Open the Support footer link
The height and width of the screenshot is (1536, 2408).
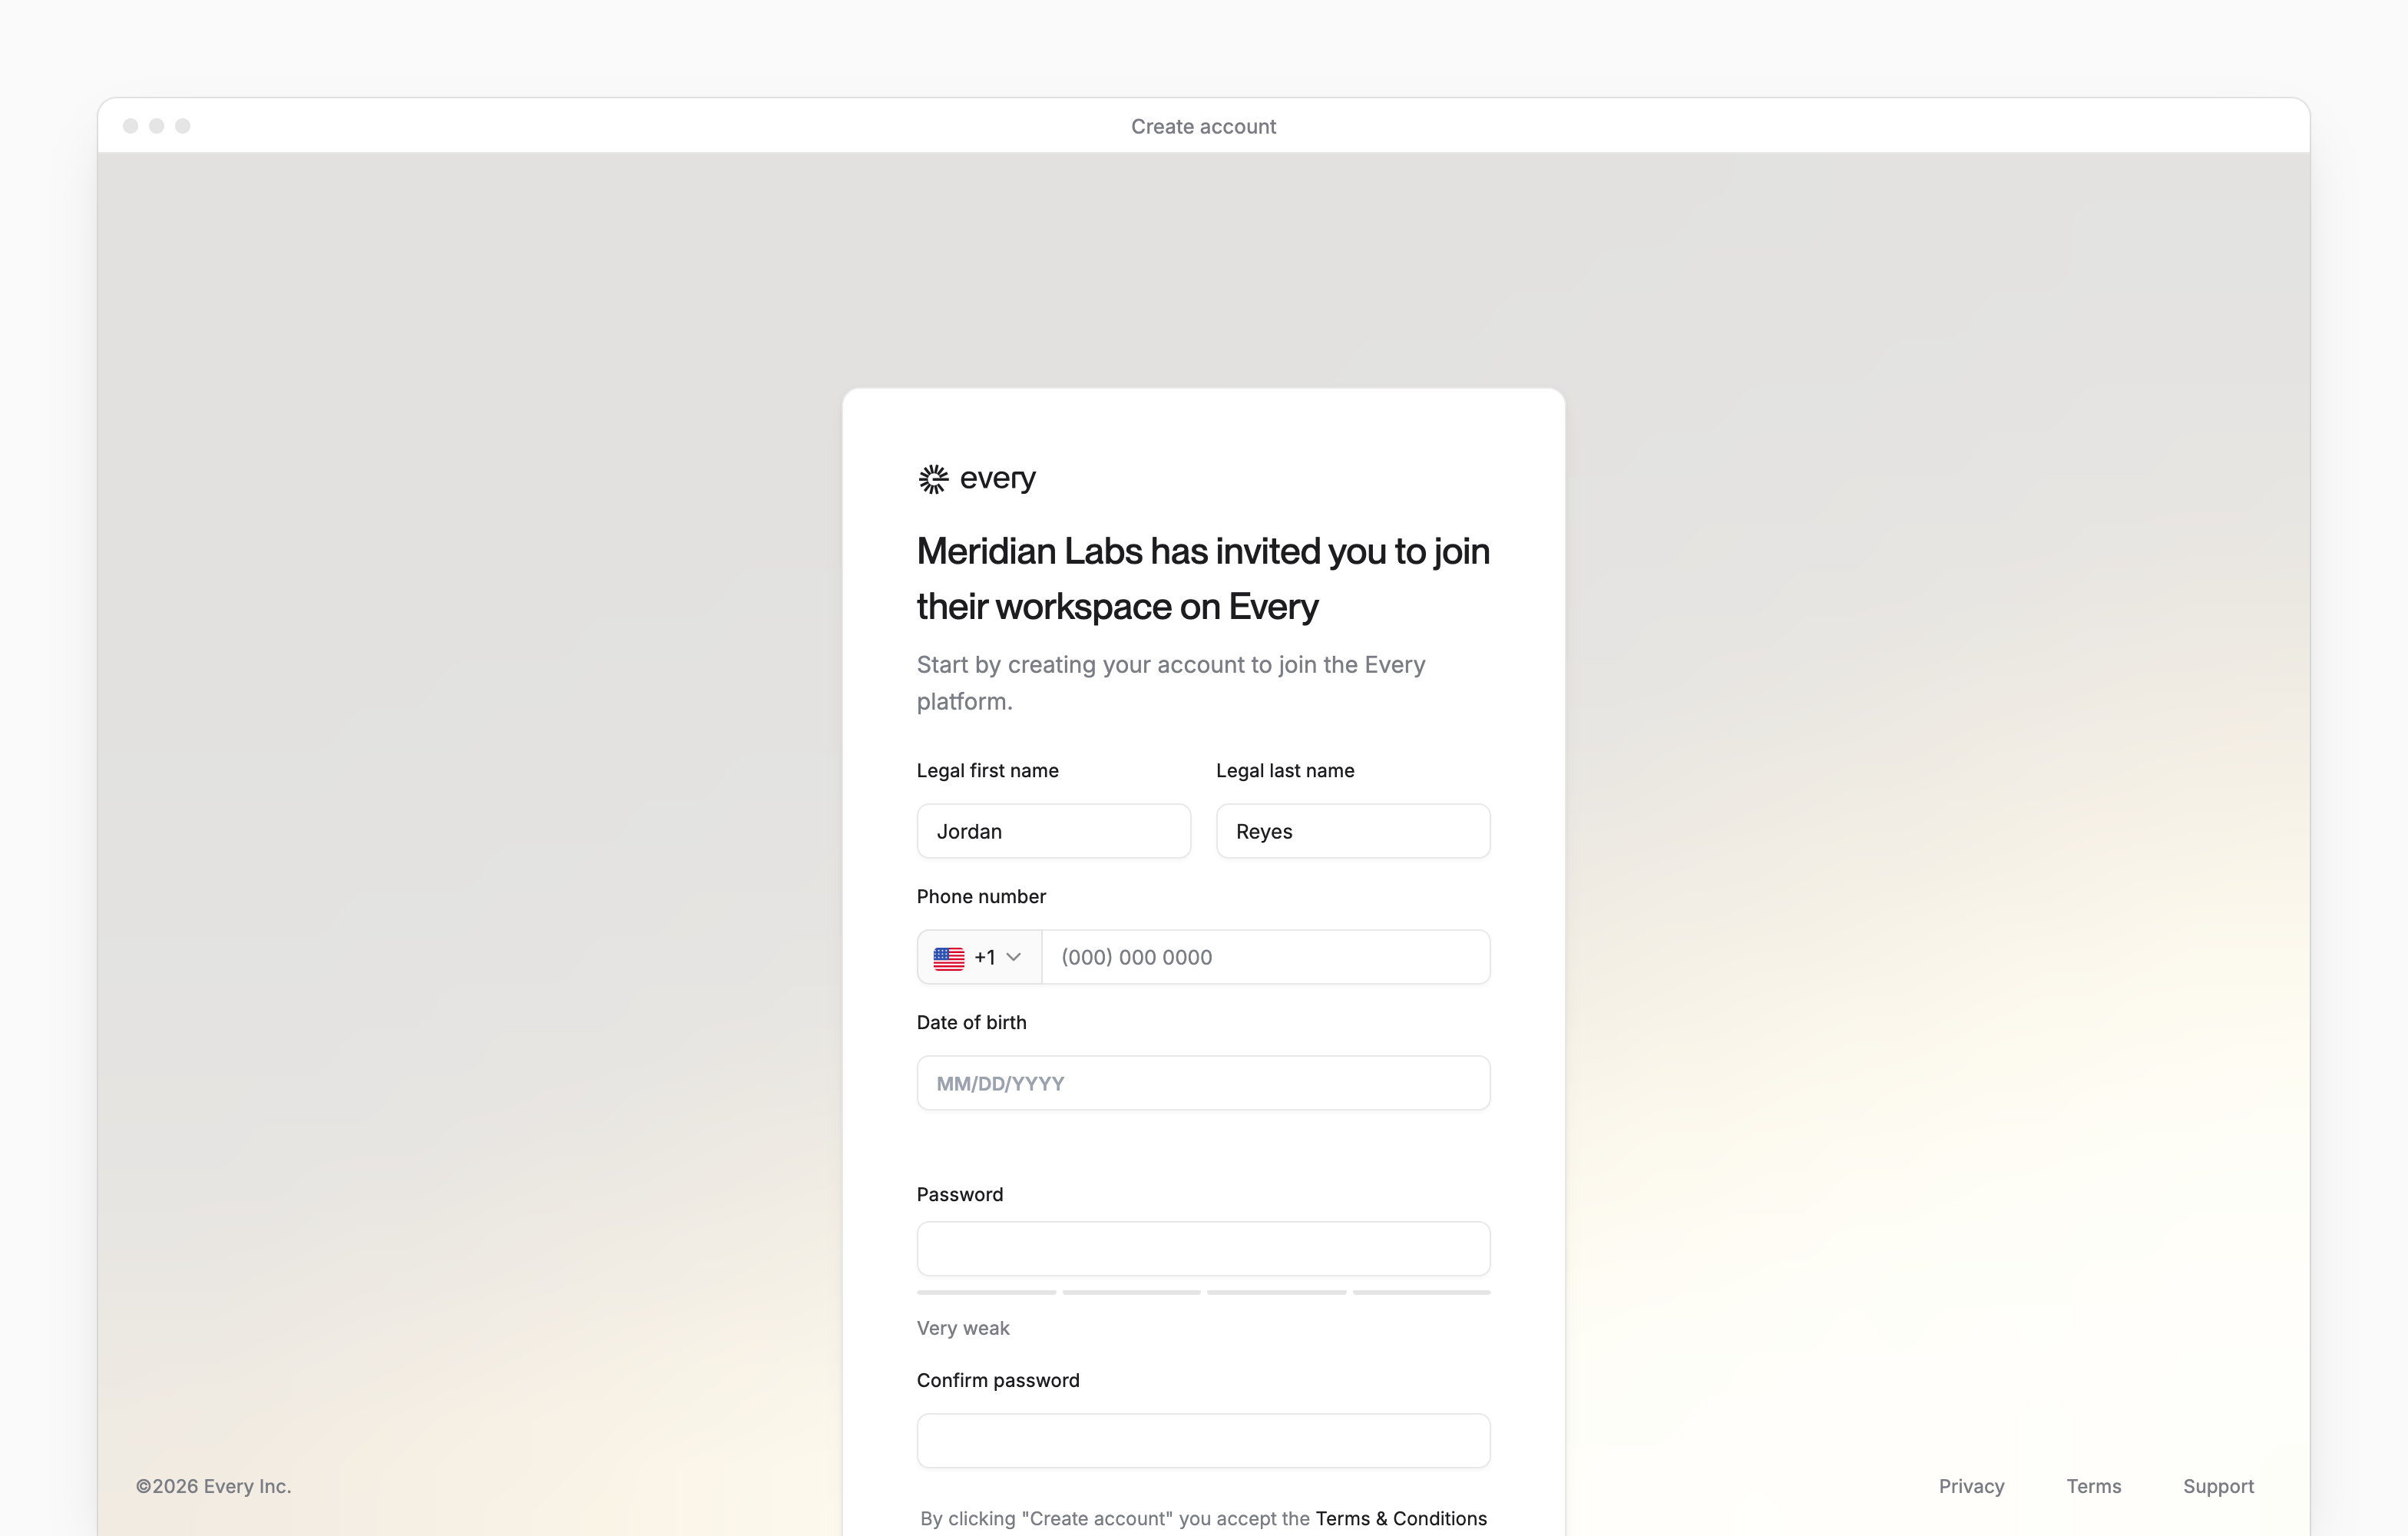(x=2218, y=1486)
